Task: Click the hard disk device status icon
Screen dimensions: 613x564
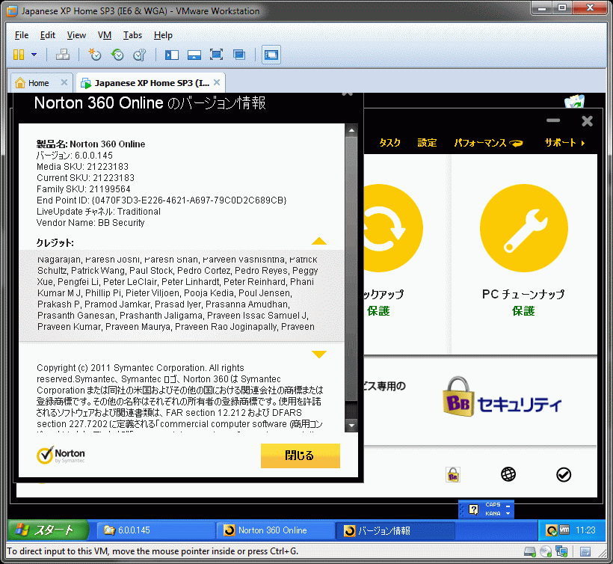Action: coord(530,551)
